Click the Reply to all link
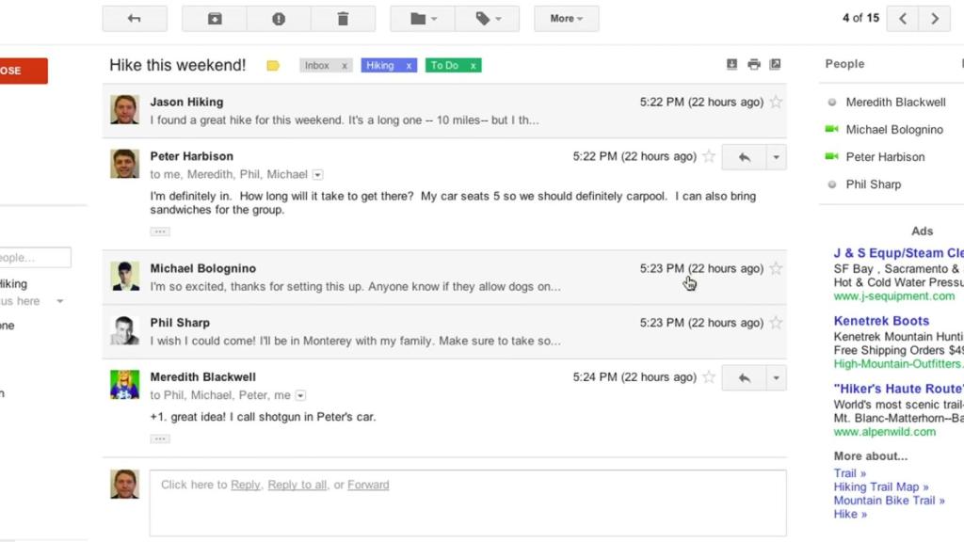The image size is (964, 542). coord(297,485)
